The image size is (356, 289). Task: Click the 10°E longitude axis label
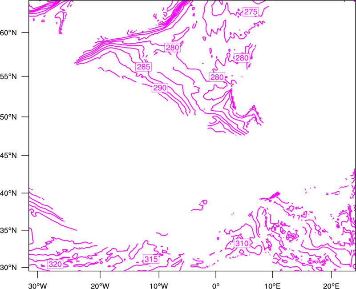click(272, 286)
